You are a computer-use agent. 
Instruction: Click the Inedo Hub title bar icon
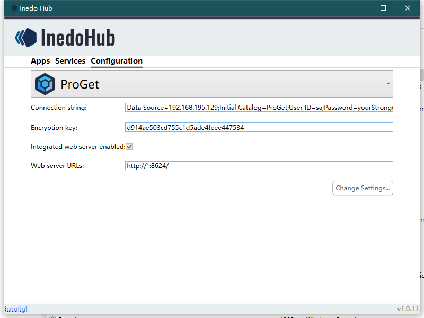[13, 8]
